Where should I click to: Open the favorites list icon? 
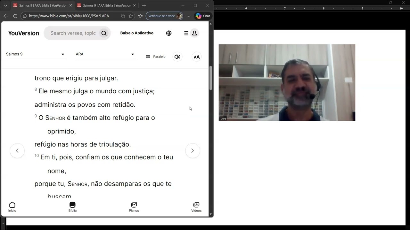[140, 16]
